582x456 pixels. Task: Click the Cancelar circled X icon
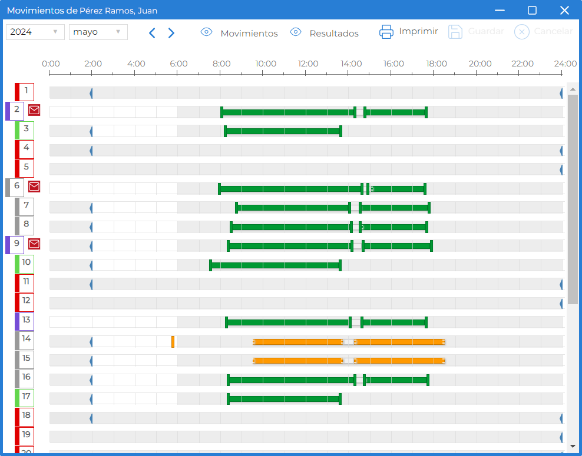pos(521,32)
